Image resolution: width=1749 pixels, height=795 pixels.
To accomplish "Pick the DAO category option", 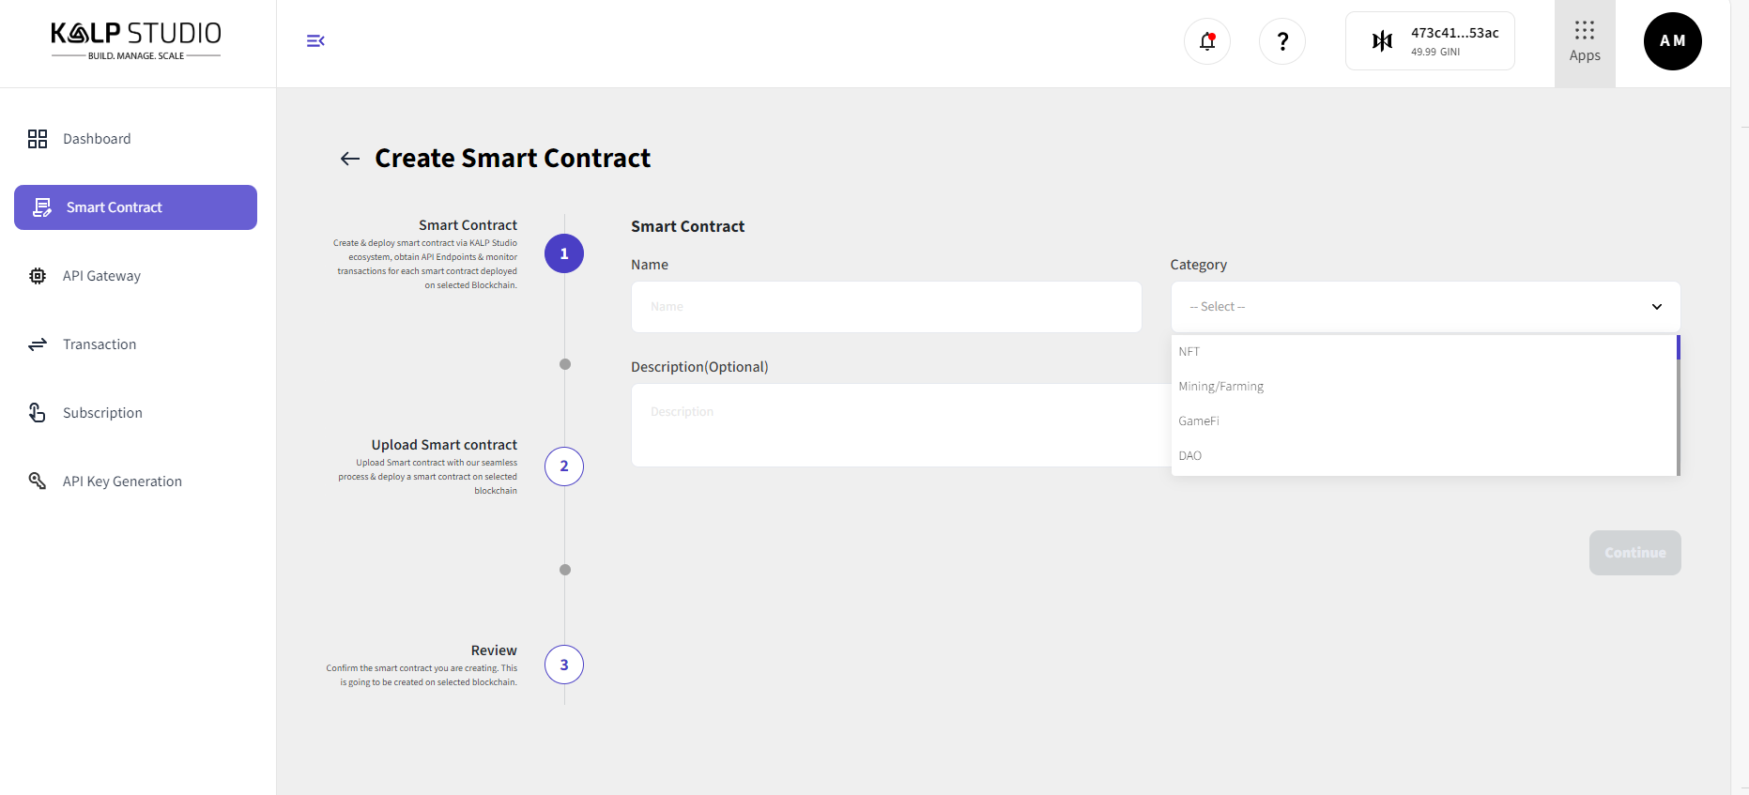I will tap(1190, 456).
